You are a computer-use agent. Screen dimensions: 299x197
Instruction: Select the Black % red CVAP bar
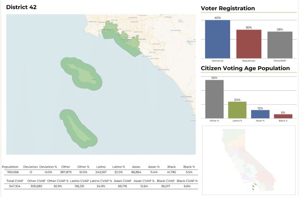[x=283, y=116]
